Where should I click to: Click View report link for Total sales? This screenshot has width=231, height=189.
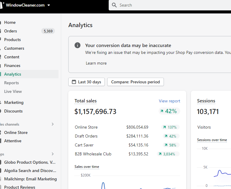pyautogui.click(x=170, y=101)
